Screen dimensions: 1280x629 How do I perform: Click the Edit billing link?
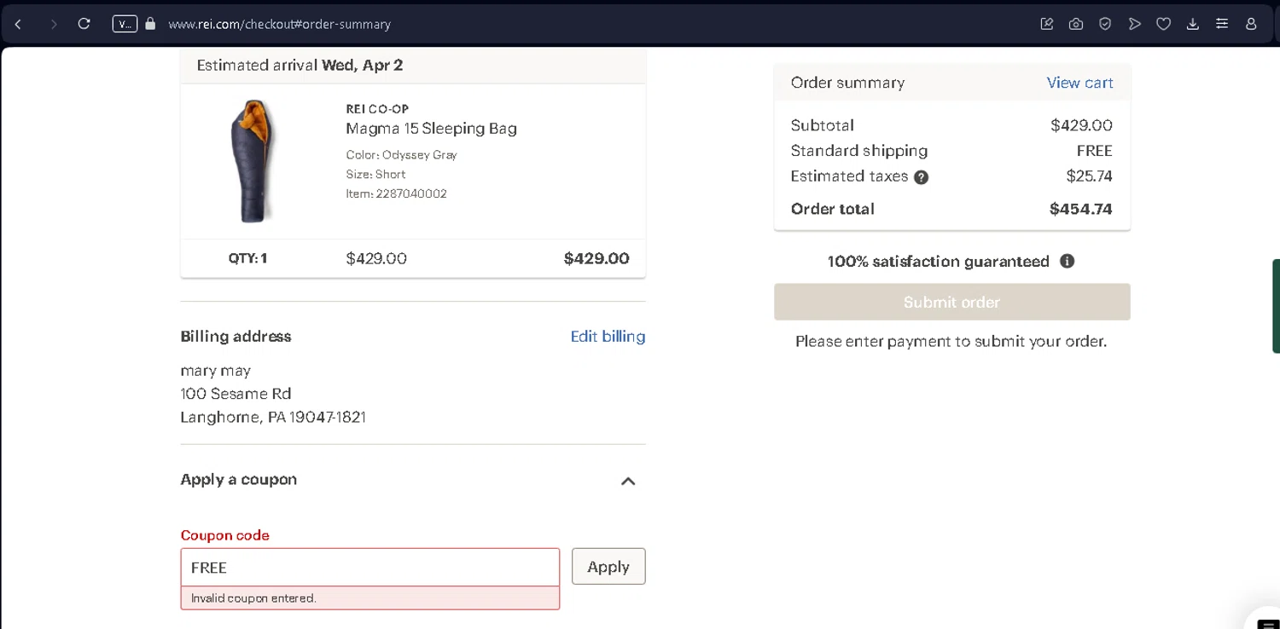tap(608, 337)
